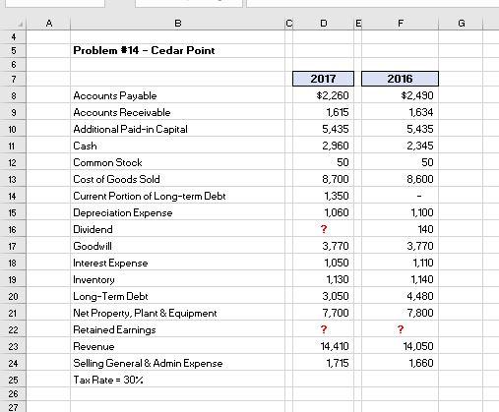Select the 2016 SG&A value 1,660
Screen dimensions: 499x412
pyautogui.click(x=400, y=363)
